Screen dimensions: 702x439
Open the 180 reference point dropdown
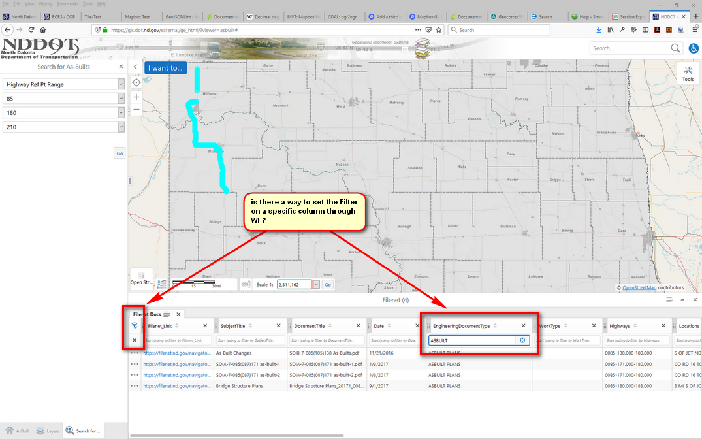[x=121, y=113]
